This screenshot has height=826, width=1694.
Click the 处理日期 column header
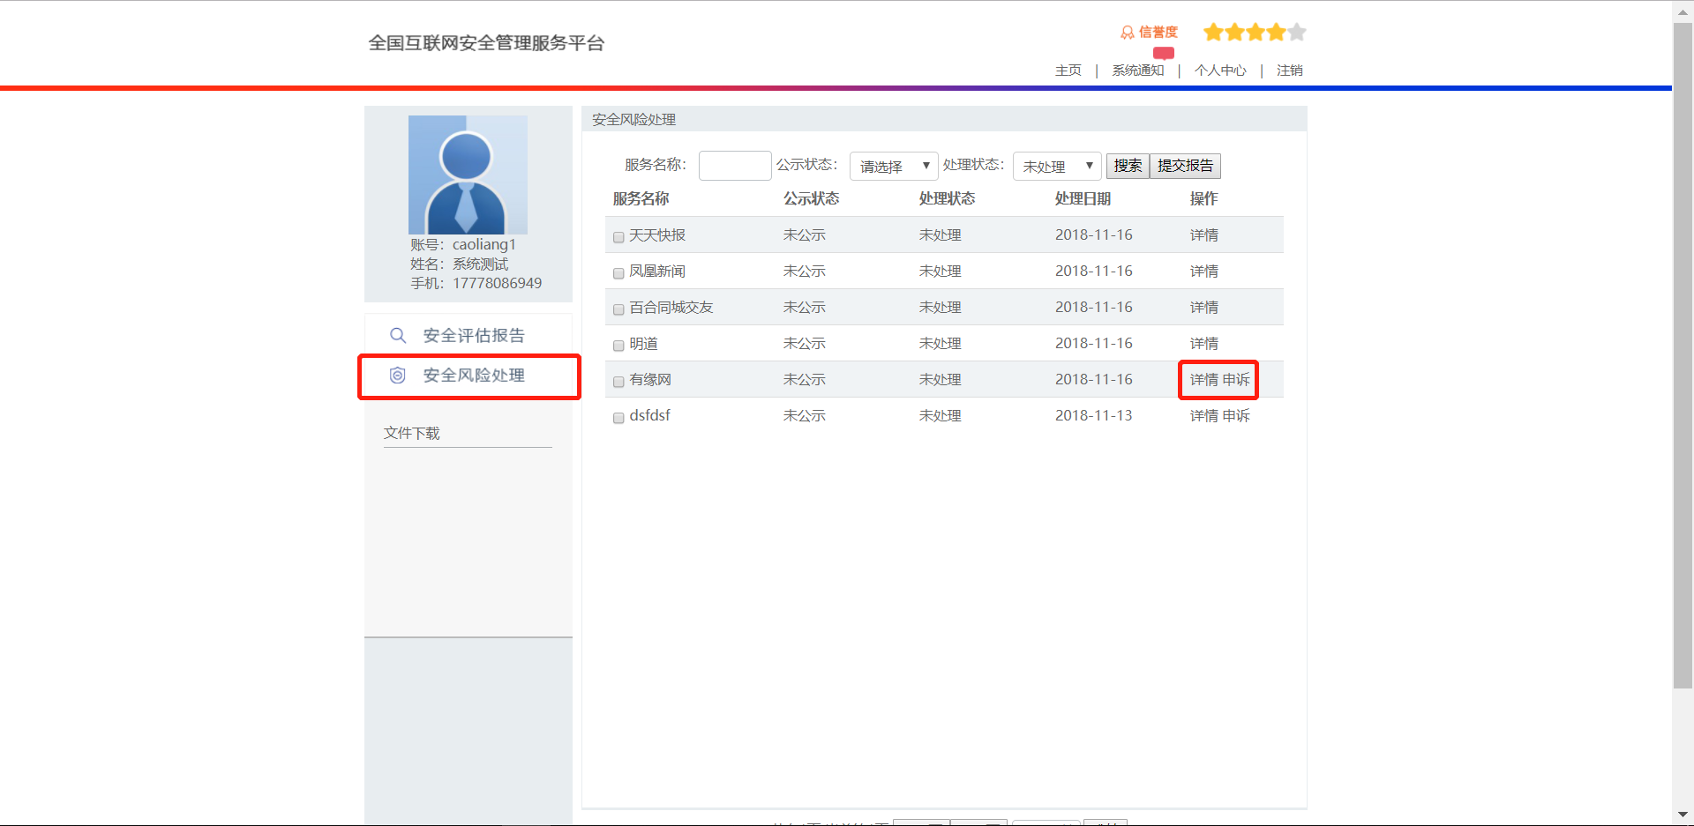click(x=1083, y=199)
